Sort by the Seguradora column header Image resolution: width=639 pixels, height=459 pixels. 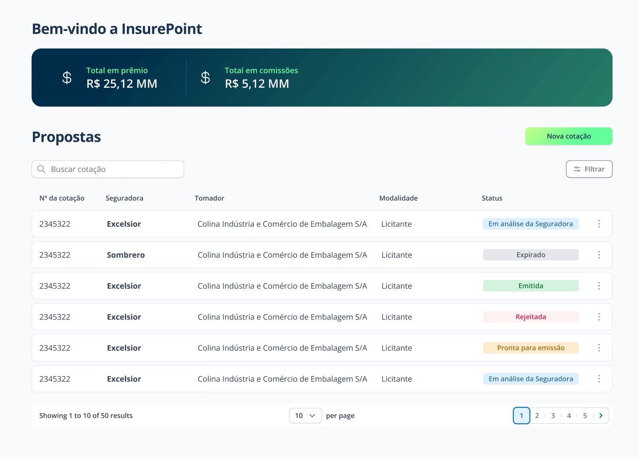[x=124, y=198]
